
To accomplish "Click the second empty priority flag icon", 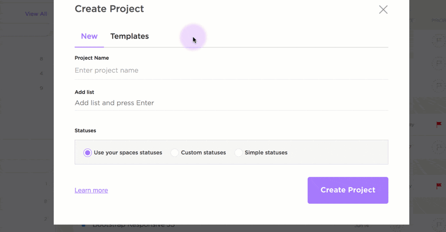I will click(x=438, y=64).
